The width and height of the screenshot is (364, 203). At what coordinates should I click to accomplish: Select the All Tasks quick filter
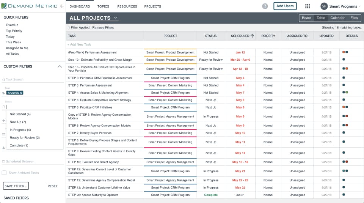click(12, 54)
